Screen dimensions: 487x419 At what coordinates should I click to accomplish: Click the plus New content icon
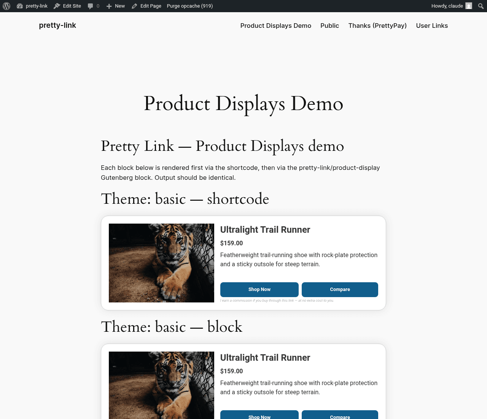point(109,6)
